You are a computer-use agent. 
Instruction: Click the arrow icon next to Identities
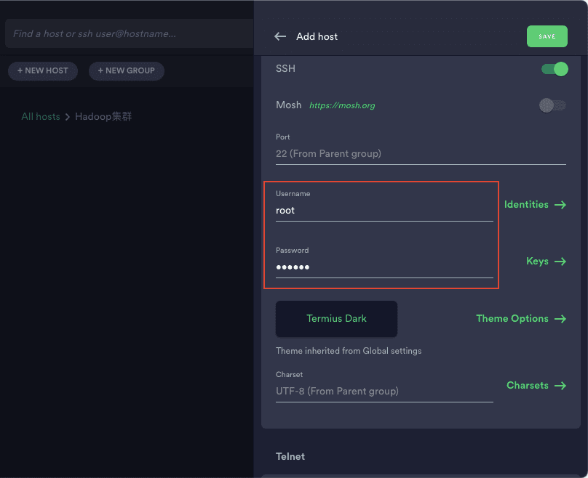560,205
